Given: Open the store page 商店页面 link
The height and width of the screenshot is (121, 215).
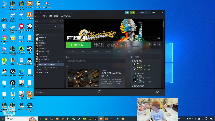Looking at the screenshot, I should coord(71,52).
